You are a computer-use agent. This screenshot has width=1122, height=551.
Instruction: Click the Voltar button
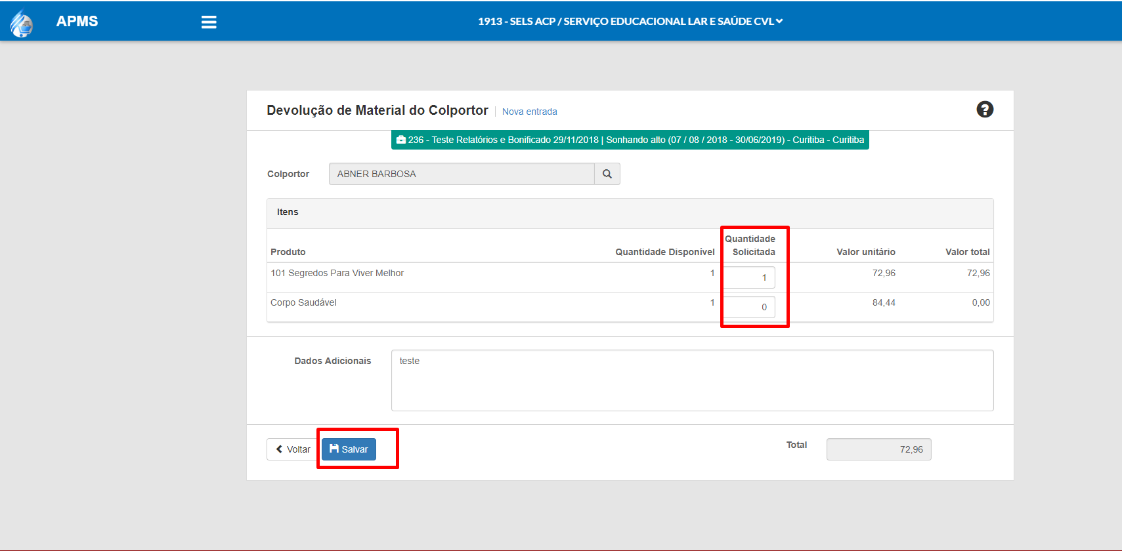click(293, 449)
